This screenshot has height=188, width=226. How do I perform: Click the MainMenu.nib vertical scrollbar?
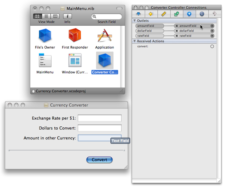[123, 57]
